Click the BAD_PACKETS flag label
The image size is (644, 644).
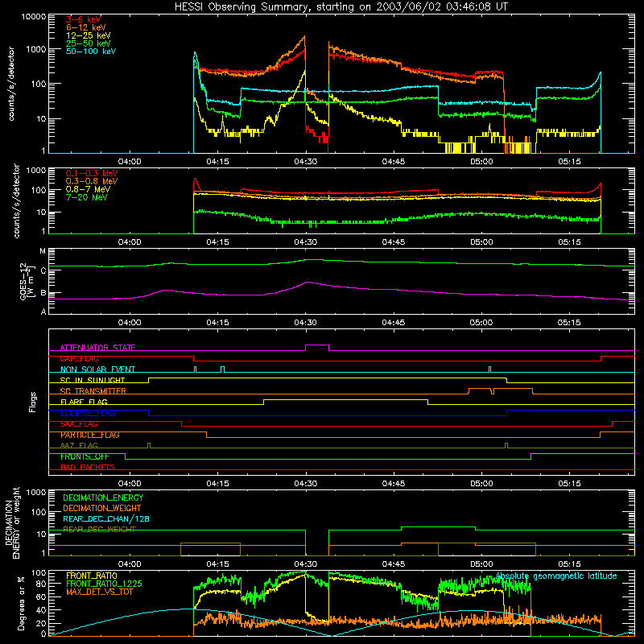coord(88,467)
